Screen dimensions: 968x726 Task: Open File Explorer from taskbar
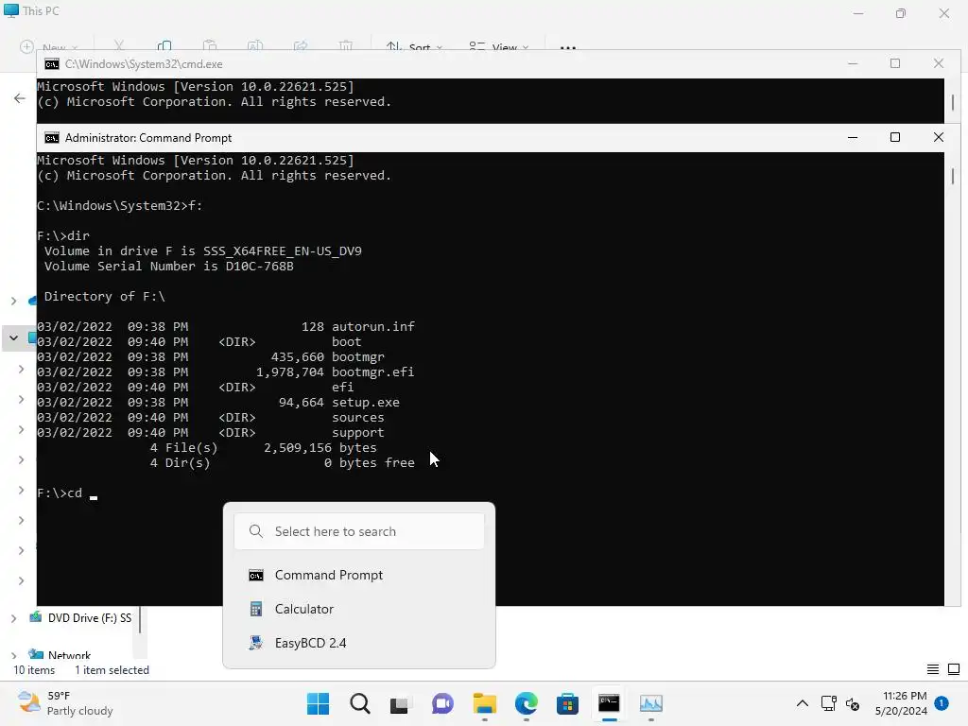[485, 703]
